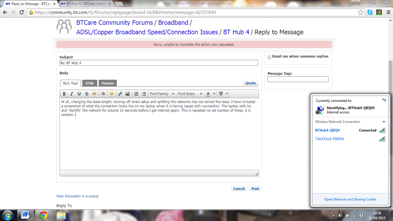Grab the editor resize handle corner
Image resolution: width=393 pixels, height=221 pixels.
tap(256, 173)
